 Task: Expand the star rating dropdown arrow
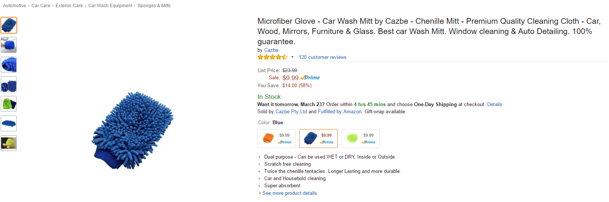(292, 57)
